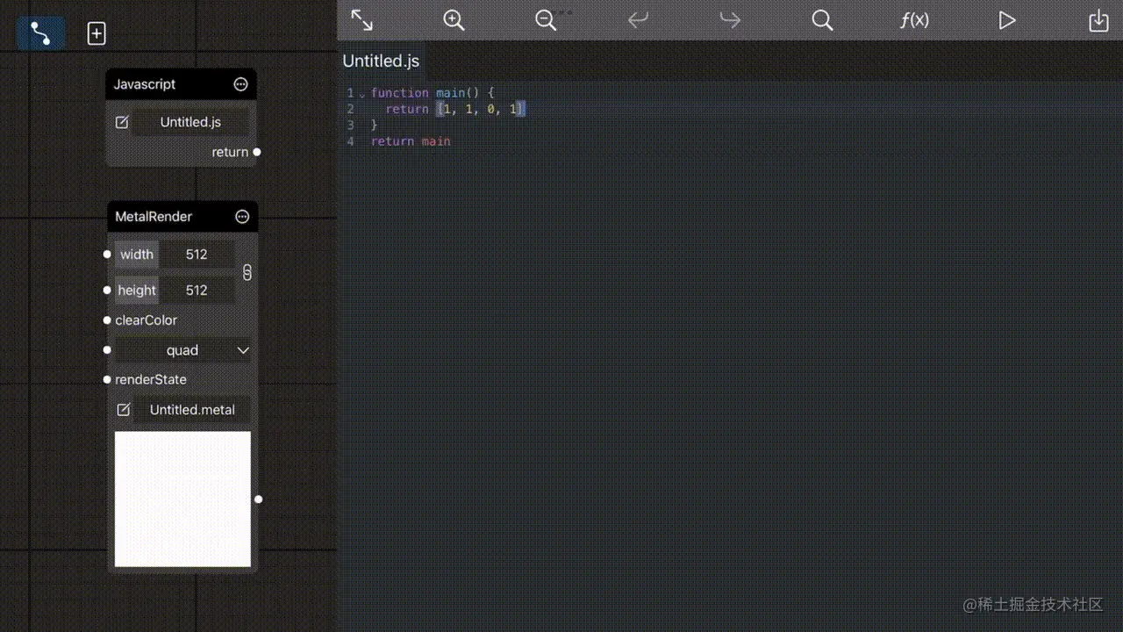Open the f(x) function helper
The width and height of the screenshot is (1123, 632).
(x=914, y=19)
